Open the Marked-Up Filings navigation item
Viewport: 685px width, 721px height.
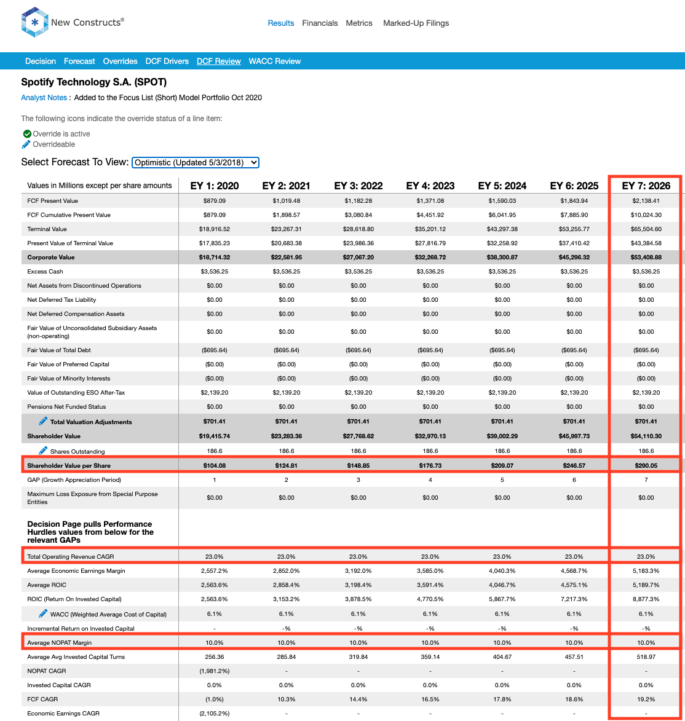(416, 23)
